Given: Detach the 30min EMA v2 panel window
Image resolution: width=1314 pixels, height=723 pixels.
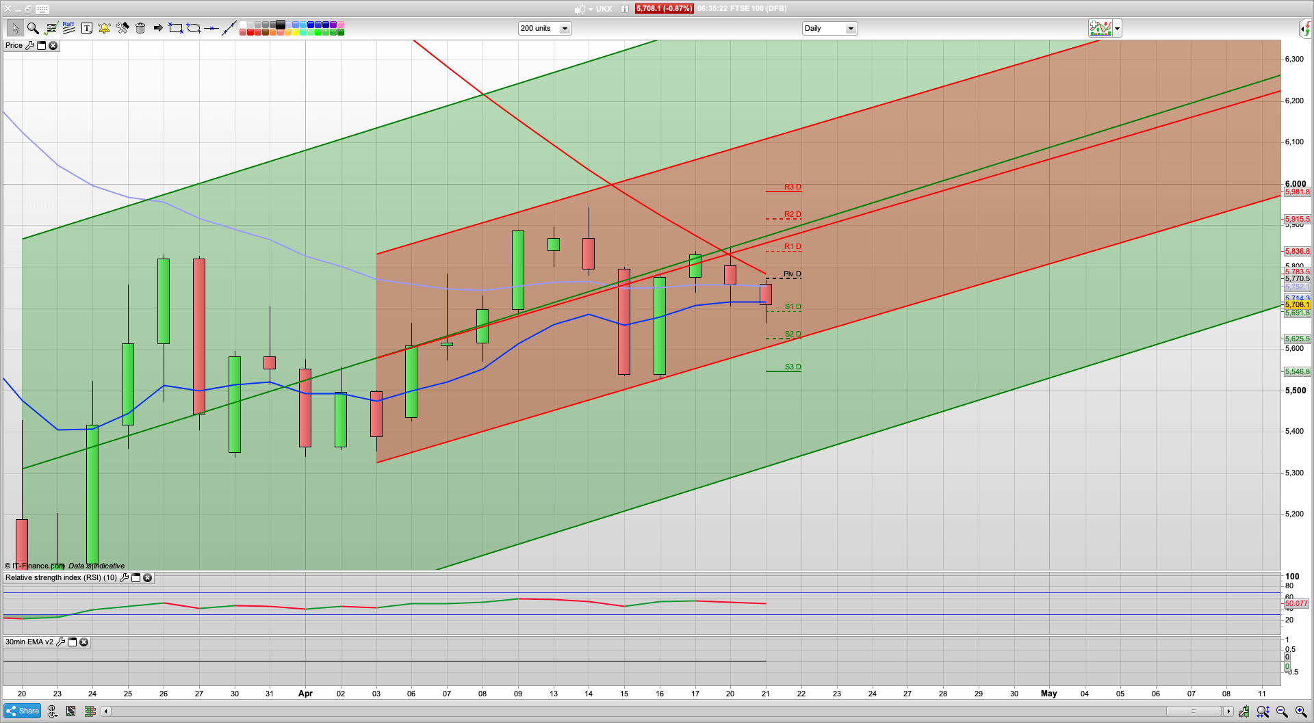Looking at the screenshot, I should [x=73, y=642].
